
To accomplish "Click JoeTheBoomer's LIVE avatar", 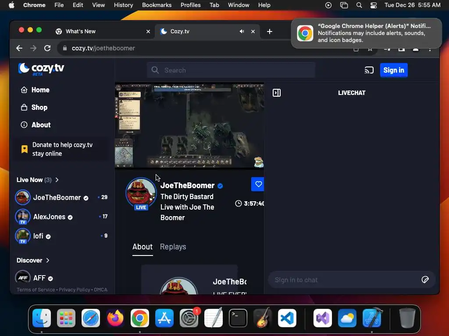I will point(141,194).
